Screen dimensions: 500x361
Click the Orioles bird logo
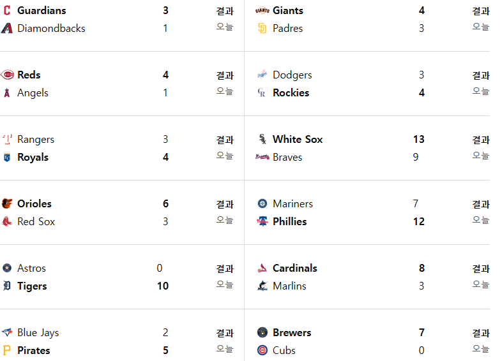7,203
